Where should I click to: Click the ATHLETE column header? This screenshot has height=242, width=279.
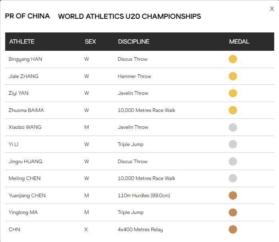coord(22,42)
